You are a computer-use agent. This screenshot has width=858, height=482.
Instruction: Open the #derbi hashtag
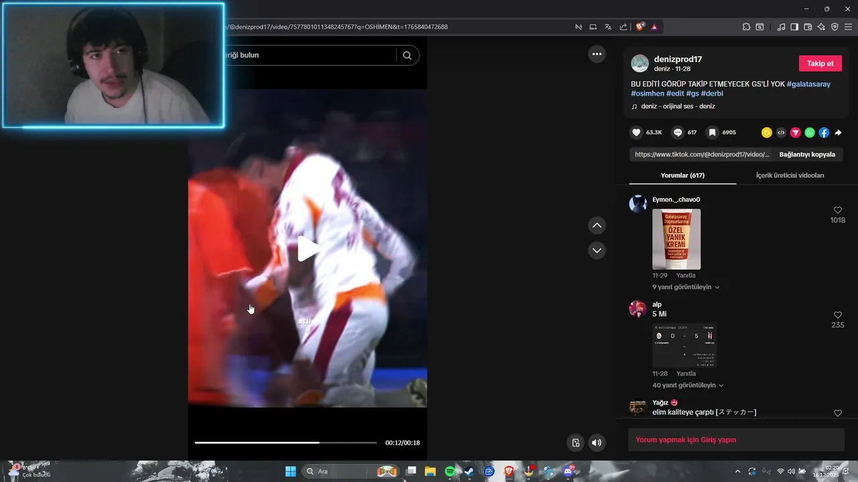pos(712,94)
